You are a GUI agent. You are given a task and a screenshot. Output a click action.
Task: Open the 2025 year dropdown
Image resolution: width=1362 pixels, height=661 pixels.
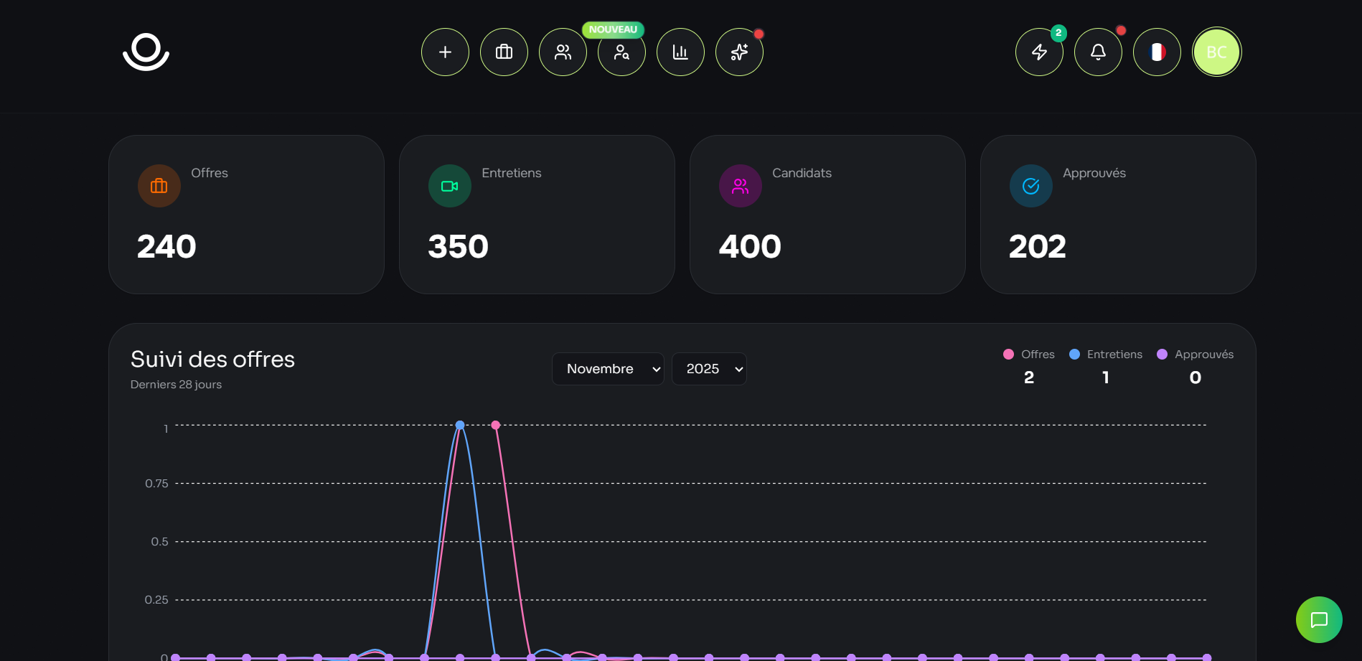click(709, 368)
